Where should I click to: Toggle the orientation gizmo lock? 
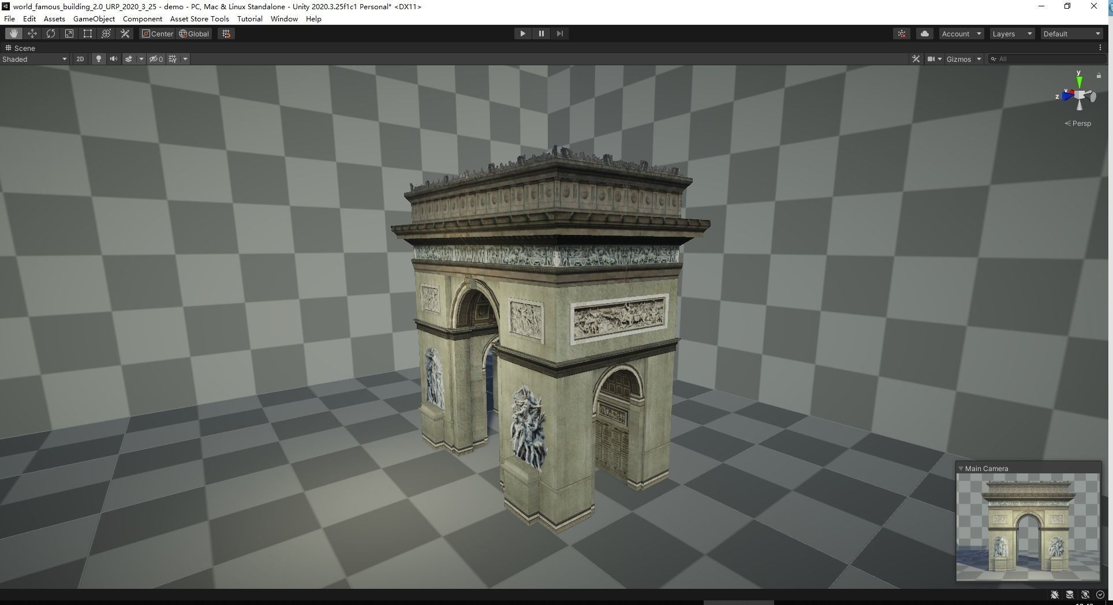click(1099, 76)
